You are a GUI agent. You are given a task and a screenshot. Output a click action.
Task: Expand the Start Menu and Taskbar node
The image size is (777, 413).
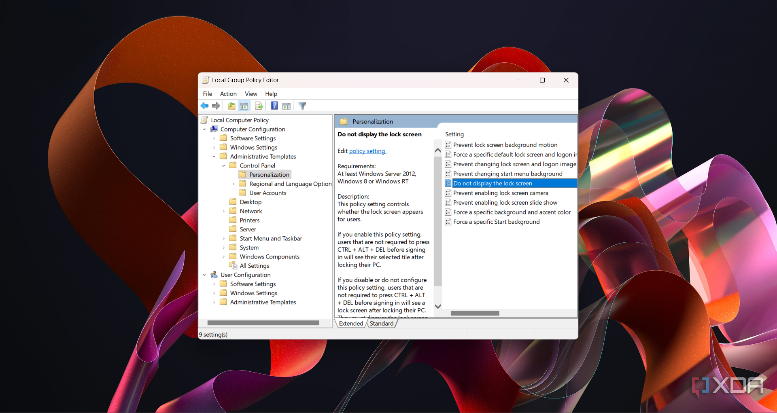[223, 239]
